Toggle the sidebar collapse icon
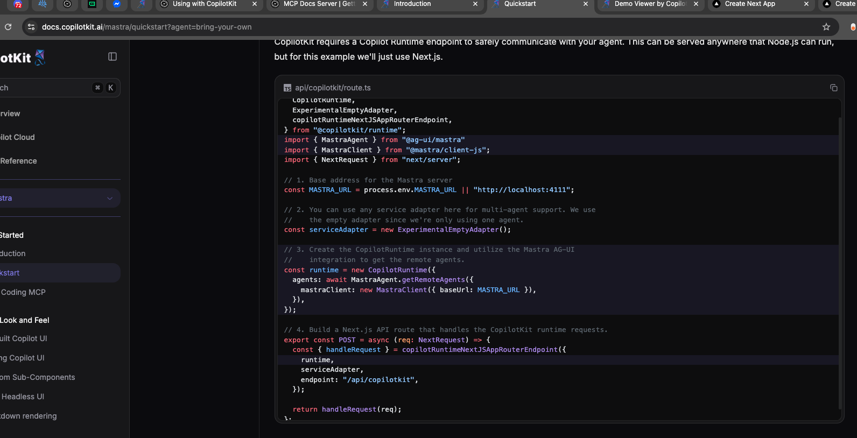857x438 pixels. (113, 56)
